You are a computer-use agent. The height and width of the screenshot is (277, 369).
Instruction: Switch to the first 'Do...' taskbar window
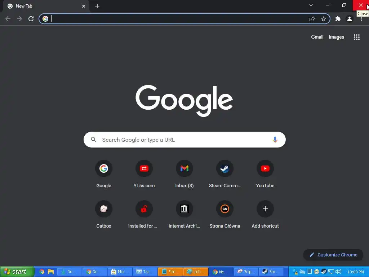70,272
